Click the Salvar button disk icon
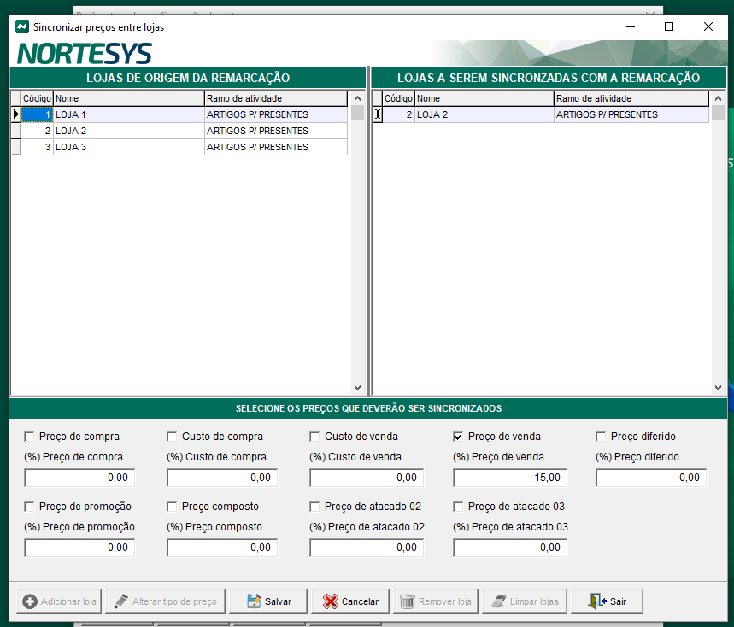This screenshot has height=627, width=734. 254,601
